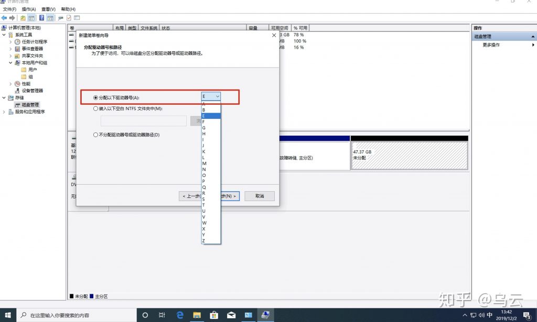Open the 操作(A) menu

coord(29,9)
